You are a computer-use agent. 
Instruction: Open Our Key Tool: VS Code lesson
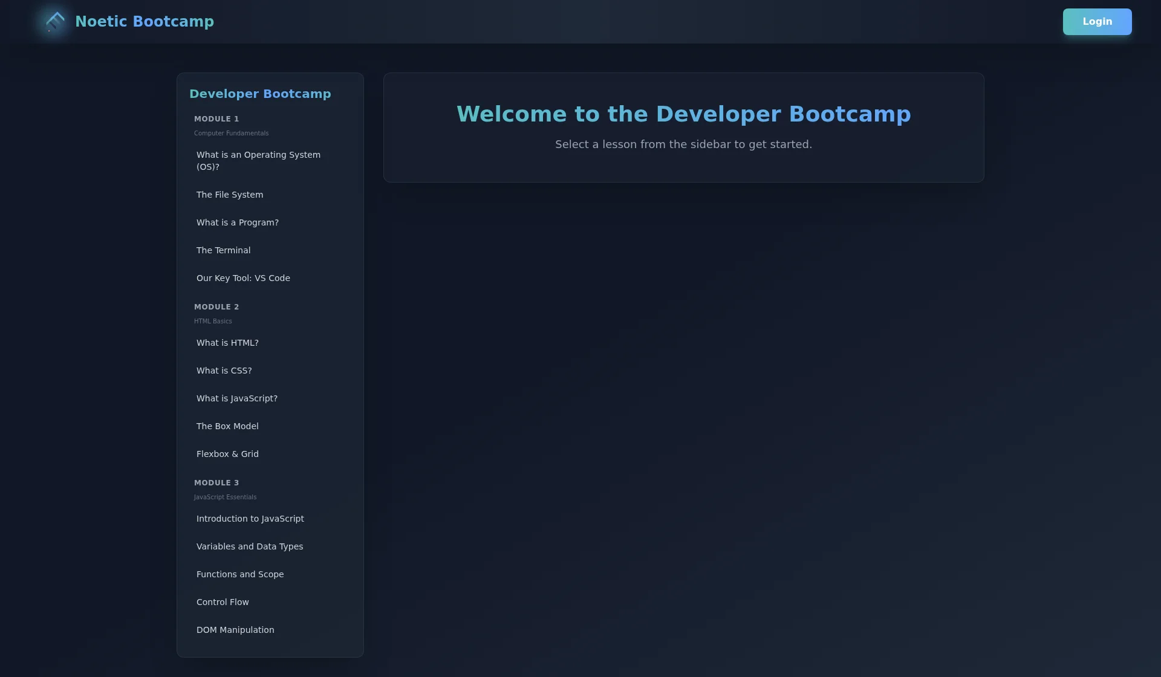click(x=270, y=278)
